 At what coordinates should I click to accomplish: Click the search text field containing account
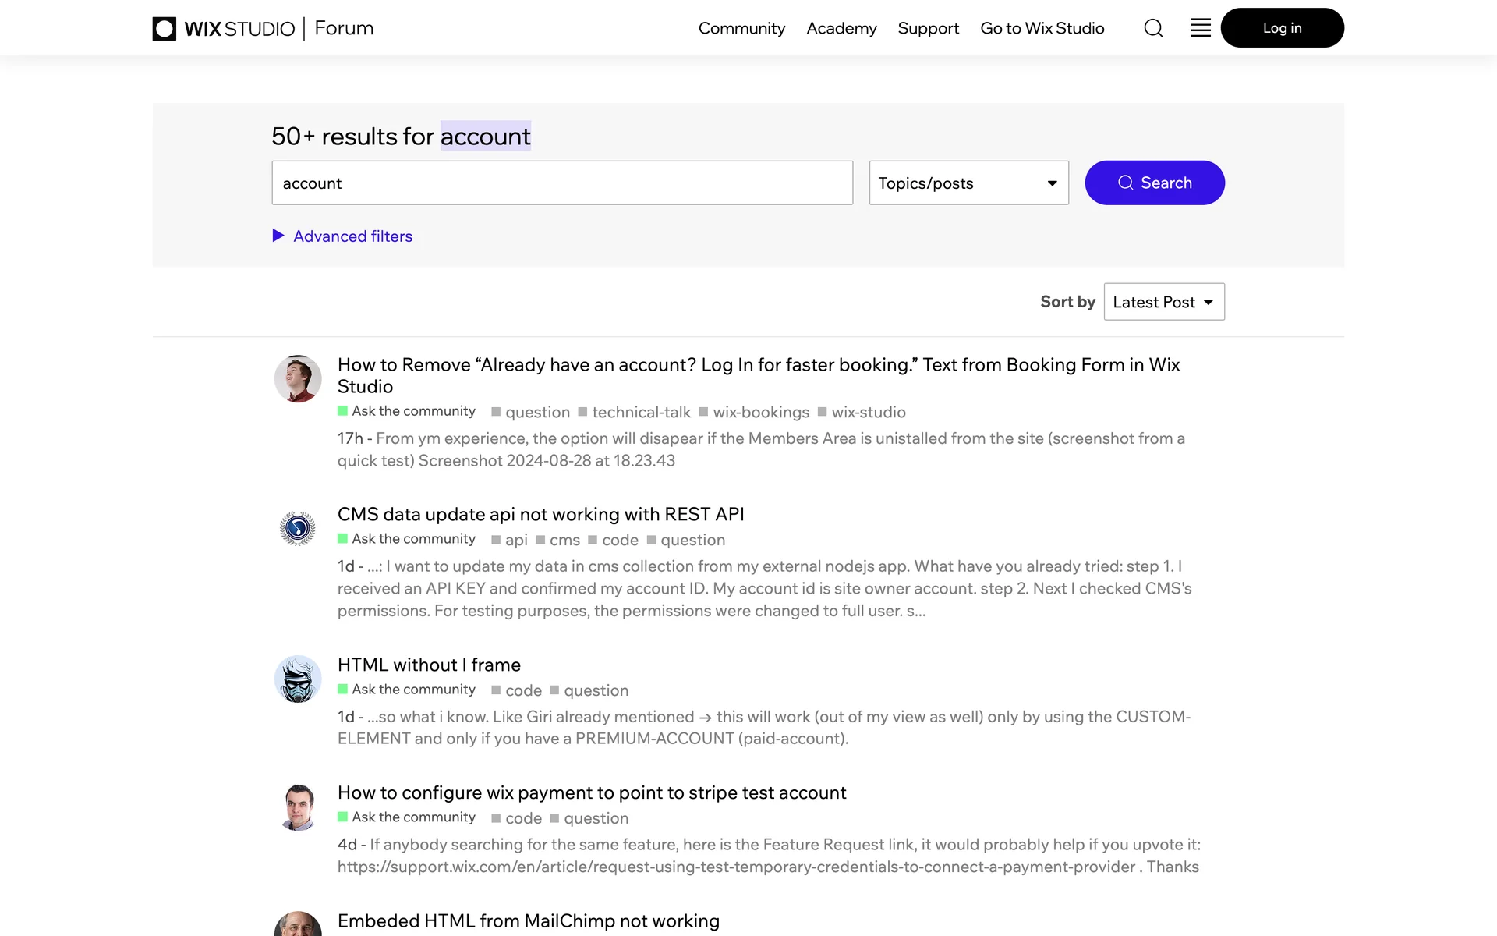562,183
